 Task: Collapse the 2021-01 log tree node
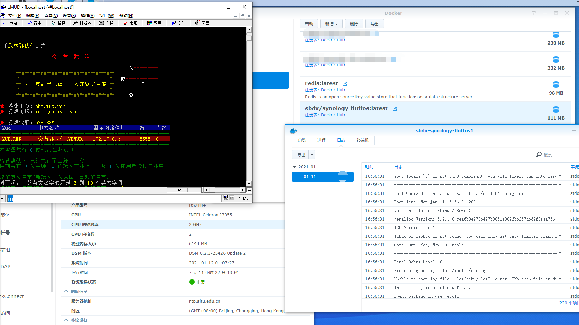coord(295,167)
